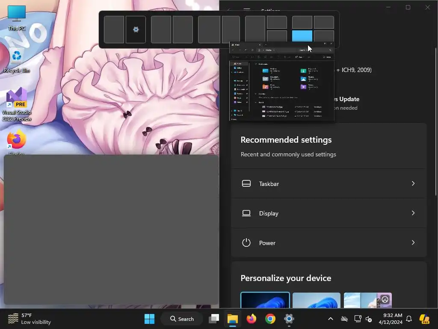Switch to Settings app on the taskbar

click(289, 319)
